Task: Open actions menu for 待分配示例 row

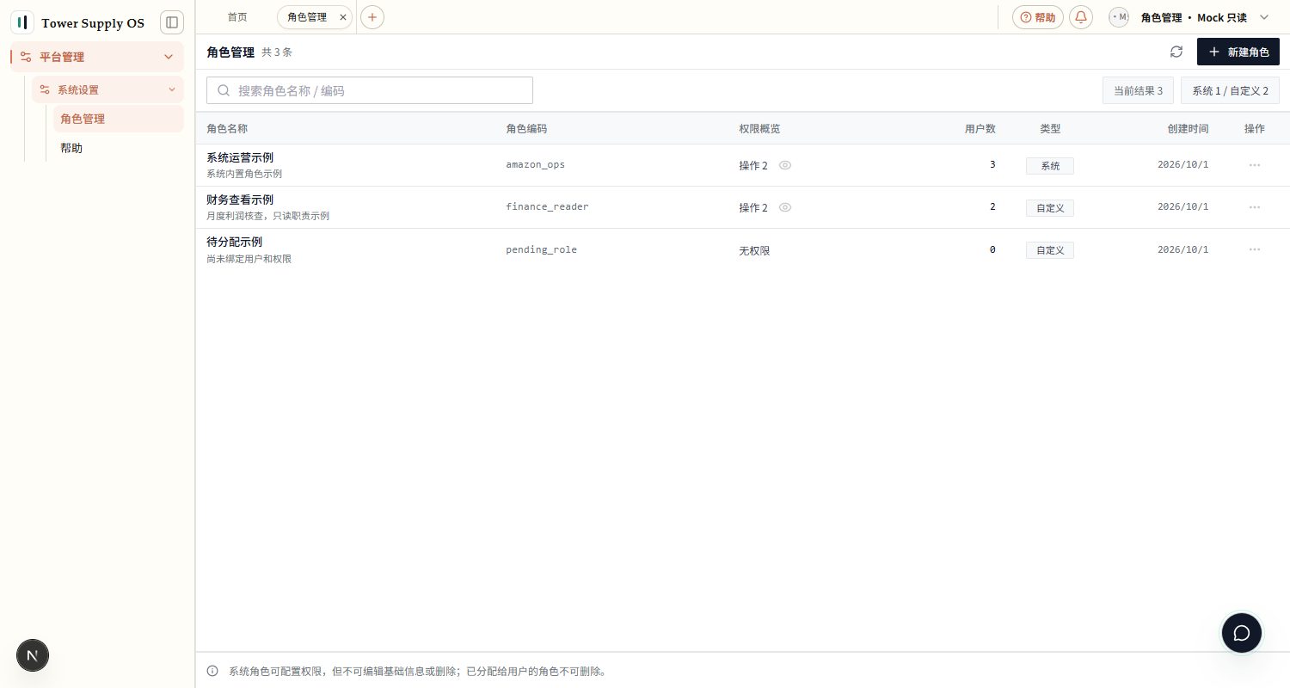Action: (x=1255, y=249)
